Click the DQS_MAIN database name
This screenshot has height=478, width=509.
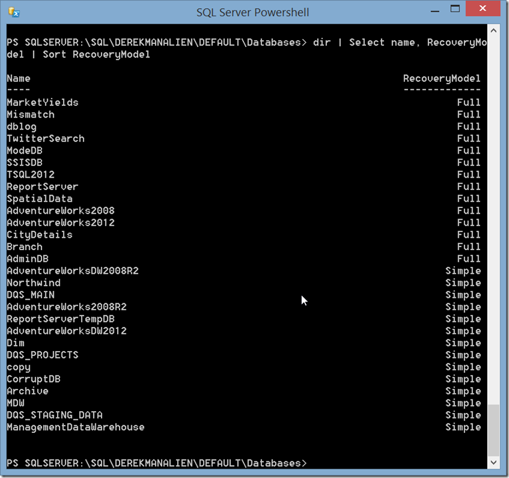click(30, 295)
